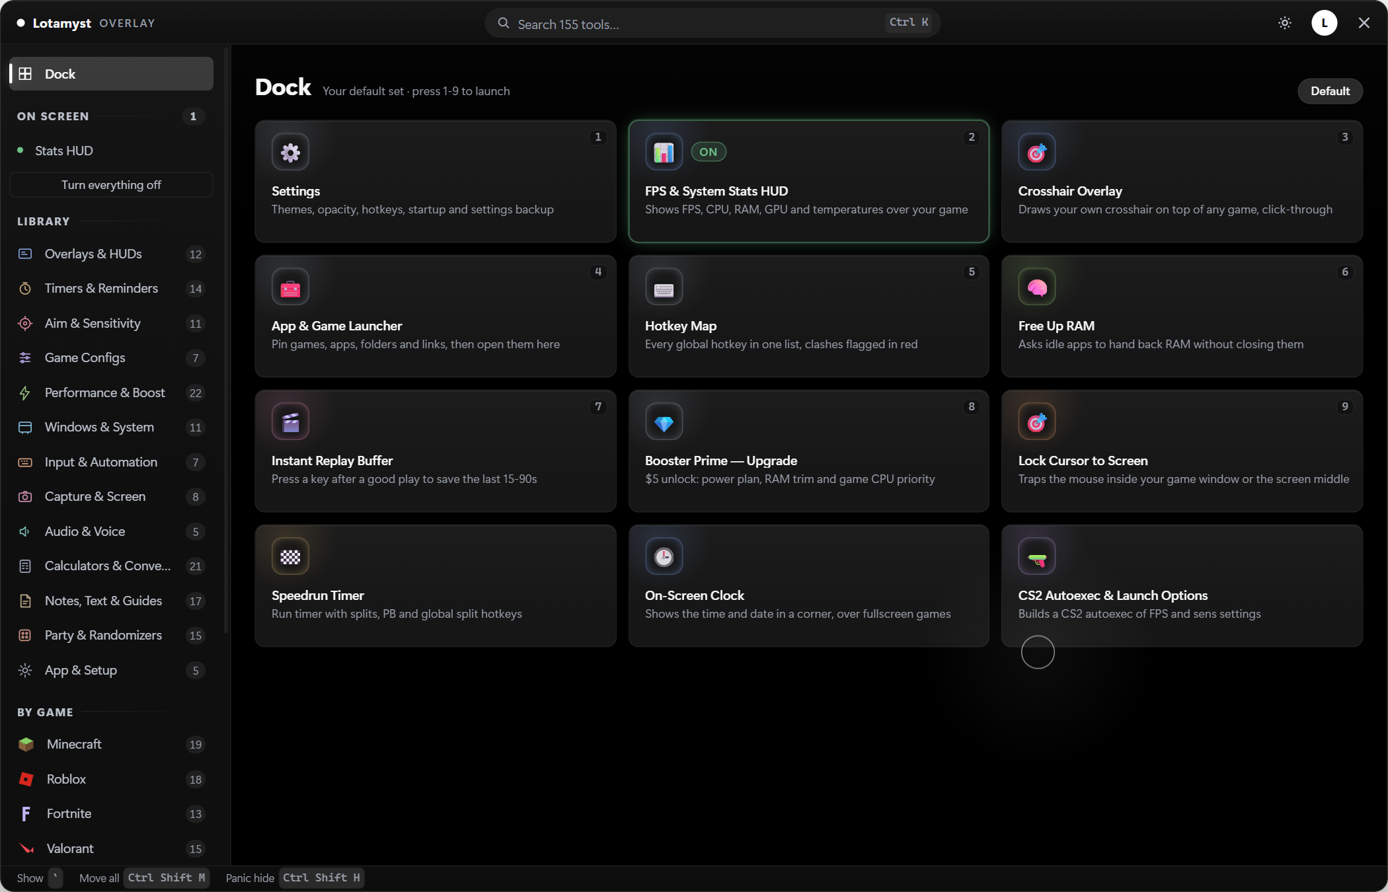Click the Lock Cursor to Screen icon
Viewport: 1388px width, 892px height.
(1036, 422)
